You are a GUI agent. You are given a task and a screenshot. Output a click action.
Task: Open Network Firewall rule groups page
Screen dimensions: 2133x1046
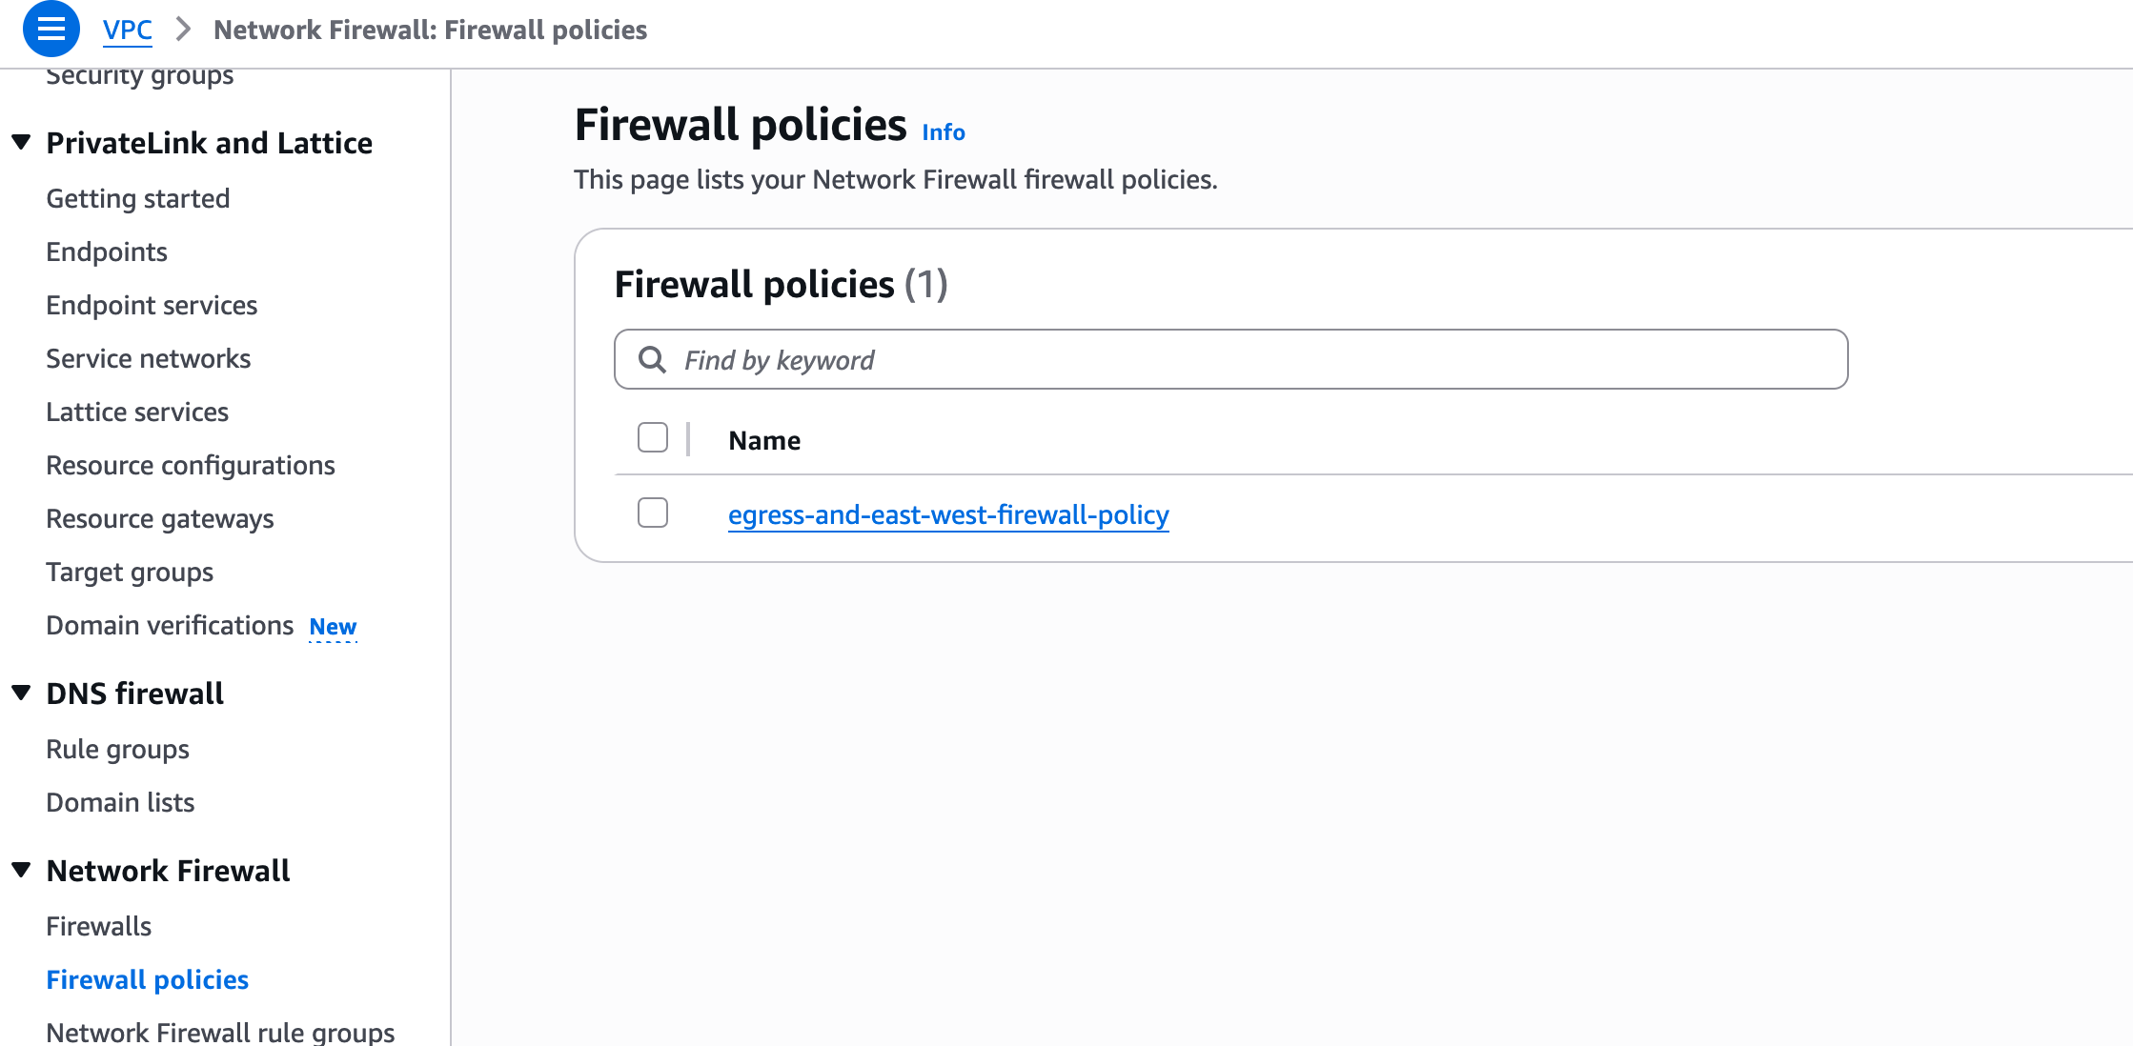point(220,1033)
